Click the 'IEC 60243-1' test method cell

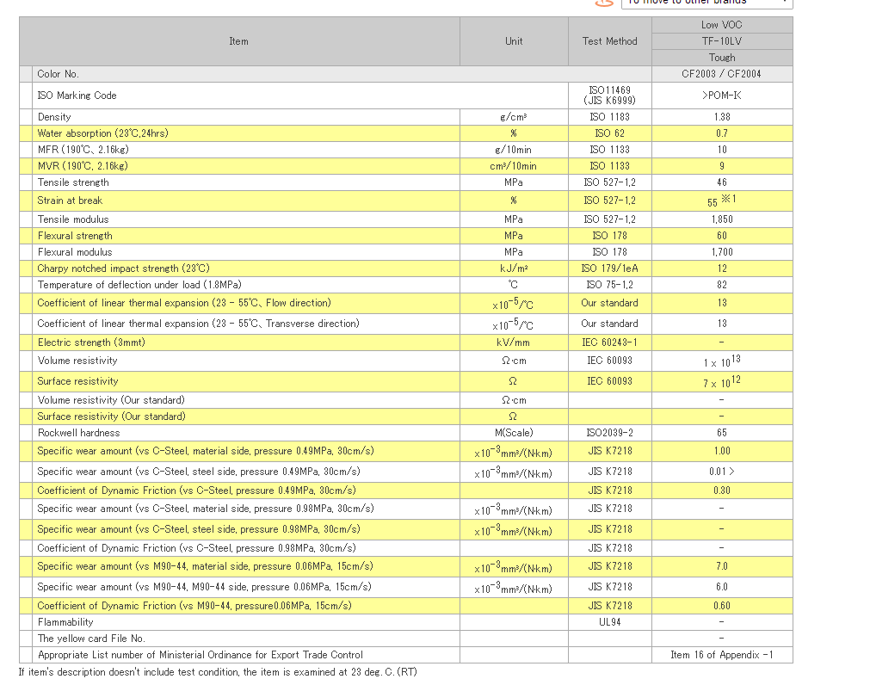(610, 342)
